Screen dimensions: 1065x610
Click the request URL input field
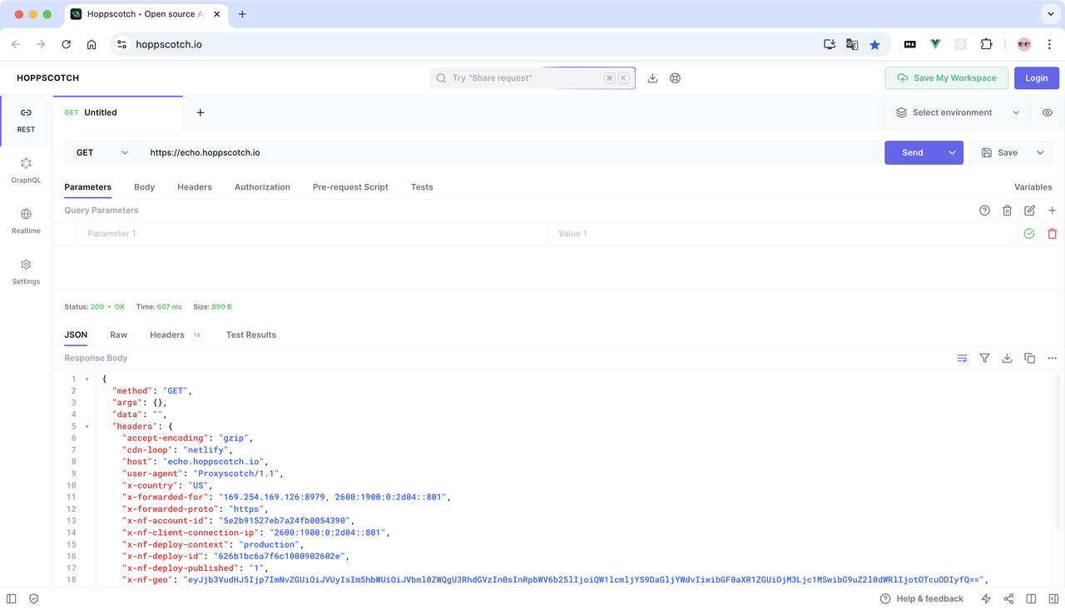tap(509, 152)
